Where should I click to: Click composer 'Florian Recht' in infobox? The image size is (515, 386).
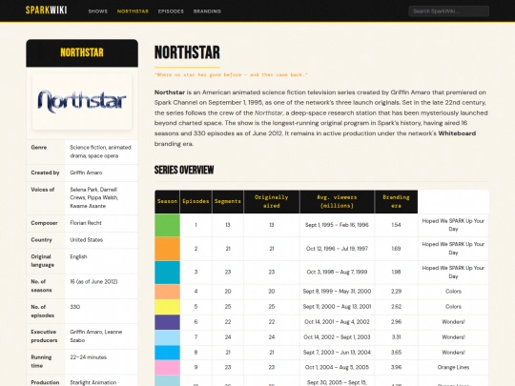click(x=86, y=223)
